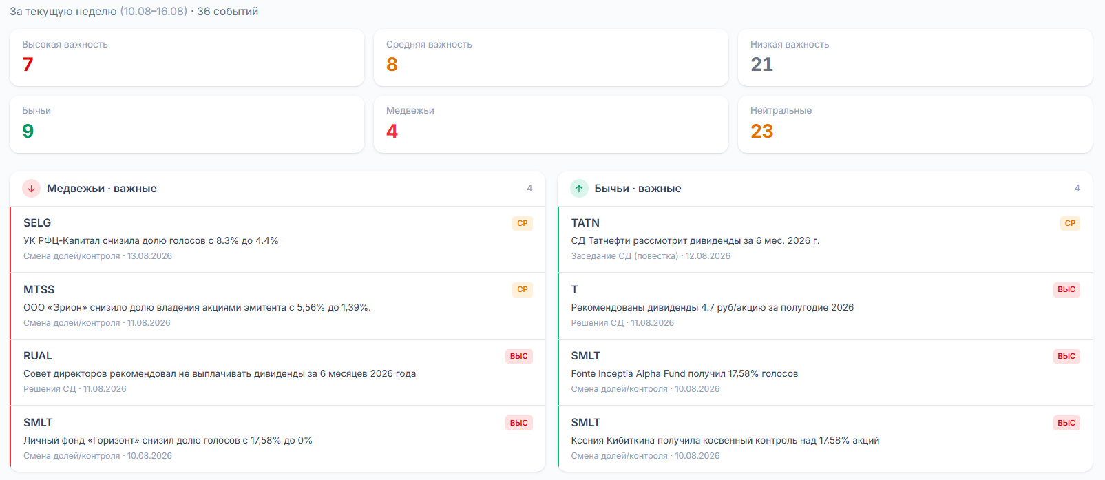Open MTSS Эрион ownership reduction event
The height and width of the screenshot is (480, 1105).
277,306
